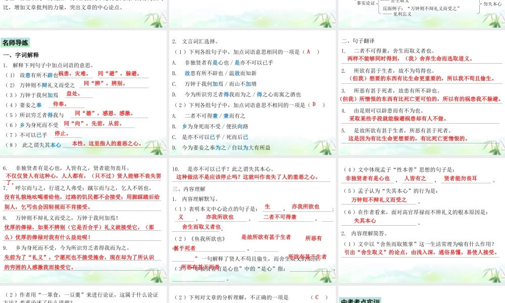Click sentence 10 是亦不可以已乎？此之谓失其本心
The height and width of the screenshot is (303, 505).
(223, 169)
